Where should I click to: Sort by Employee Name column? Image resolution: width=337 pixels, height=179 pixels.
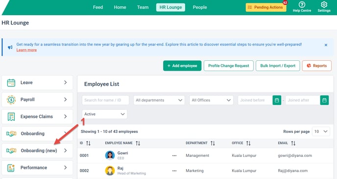click(138, 143)
